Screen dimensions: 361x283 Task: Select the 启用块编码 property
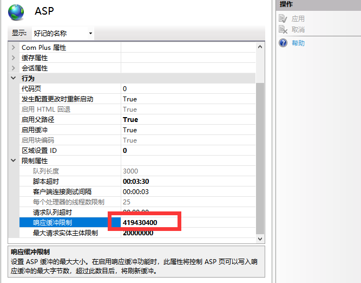tap(137, 140)
